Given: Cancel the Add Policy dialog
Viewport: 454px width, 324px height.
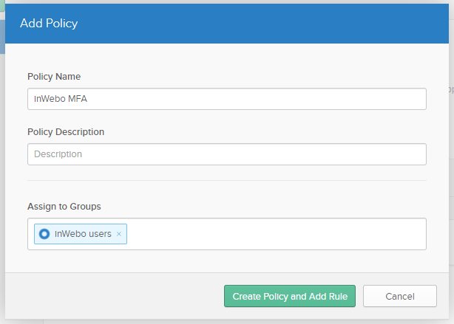Looking at the screenshot, I should pyautogui.click(x=399, y=296).
